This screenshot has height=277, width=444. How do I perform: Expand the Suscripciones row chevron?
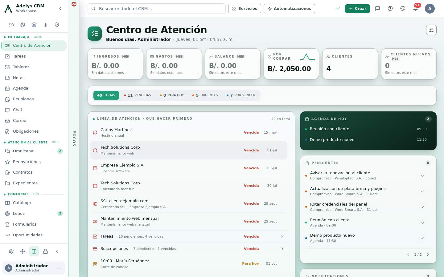(x=282, y=249)
